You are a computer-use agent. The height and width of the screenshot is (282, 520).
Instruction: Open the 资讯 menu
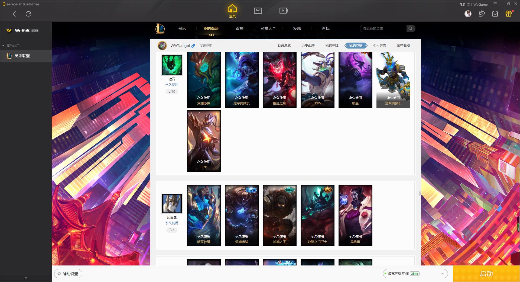click(x=182, y=28)
